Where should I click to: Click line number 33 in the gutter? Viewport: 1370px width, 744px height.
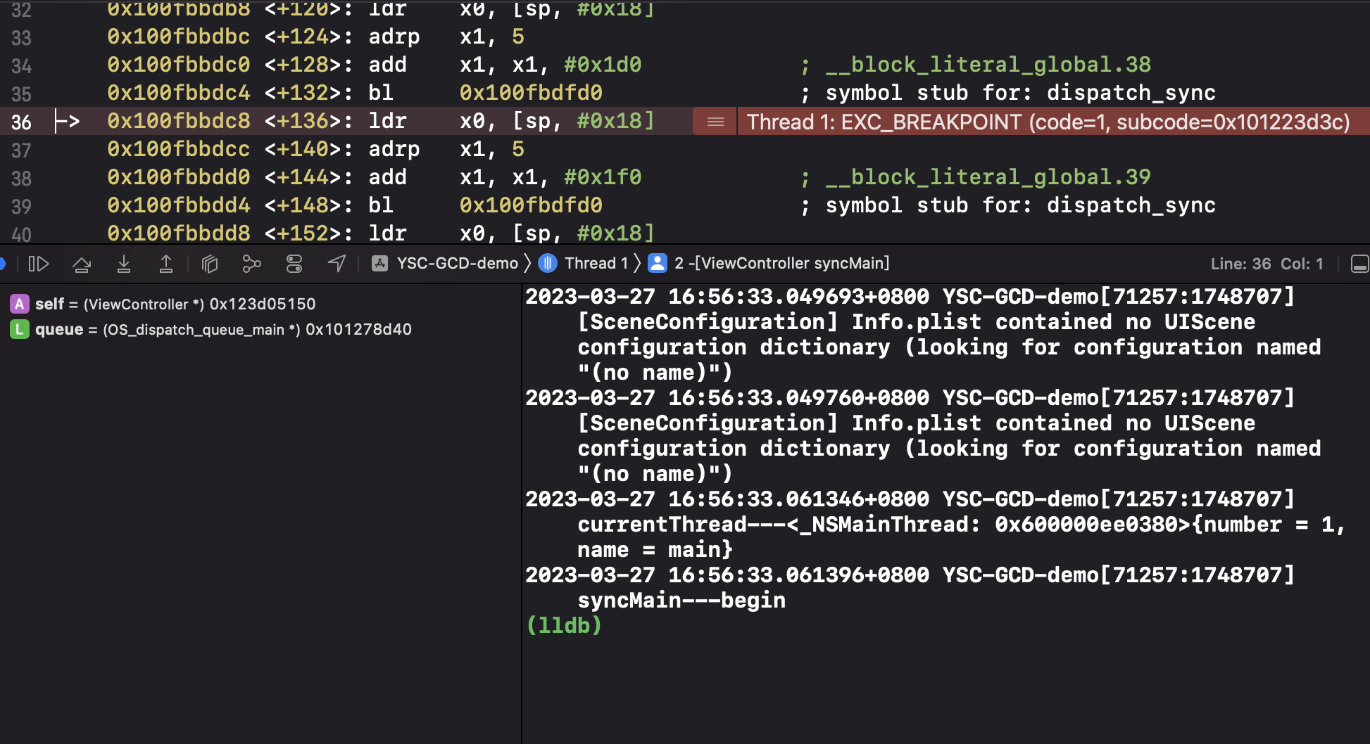21,38
